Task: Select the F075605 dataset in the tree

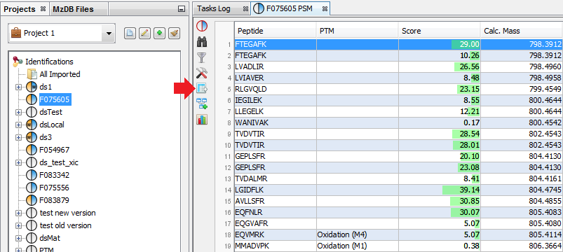Action: tap(55, 99)
